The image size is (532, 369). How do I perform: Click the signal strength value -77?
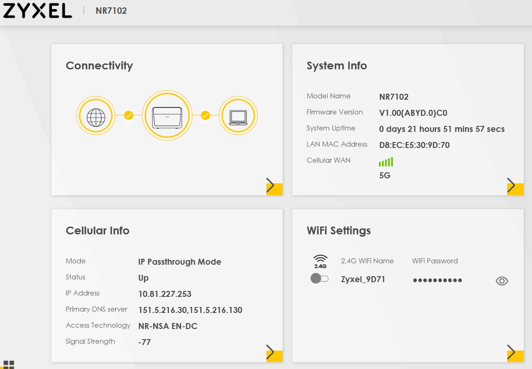click(144, 342)
